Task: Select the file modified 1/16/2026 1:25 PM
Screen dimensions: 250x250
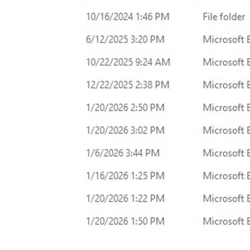Action: [125, 176]
